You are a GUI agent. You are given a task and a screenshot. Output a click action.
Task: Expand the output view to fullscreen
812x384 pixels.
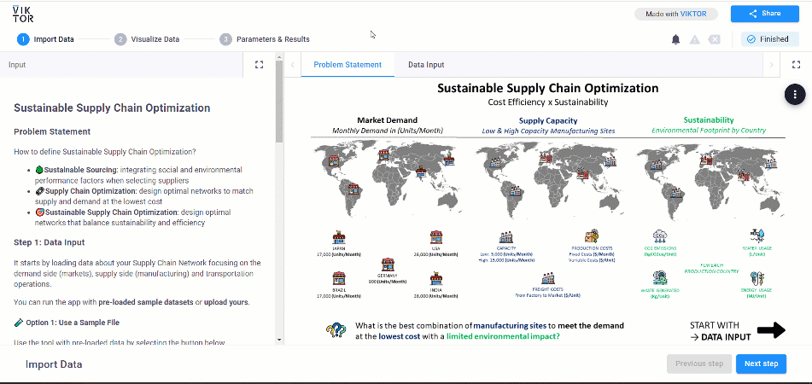click(x=796, y=65)
